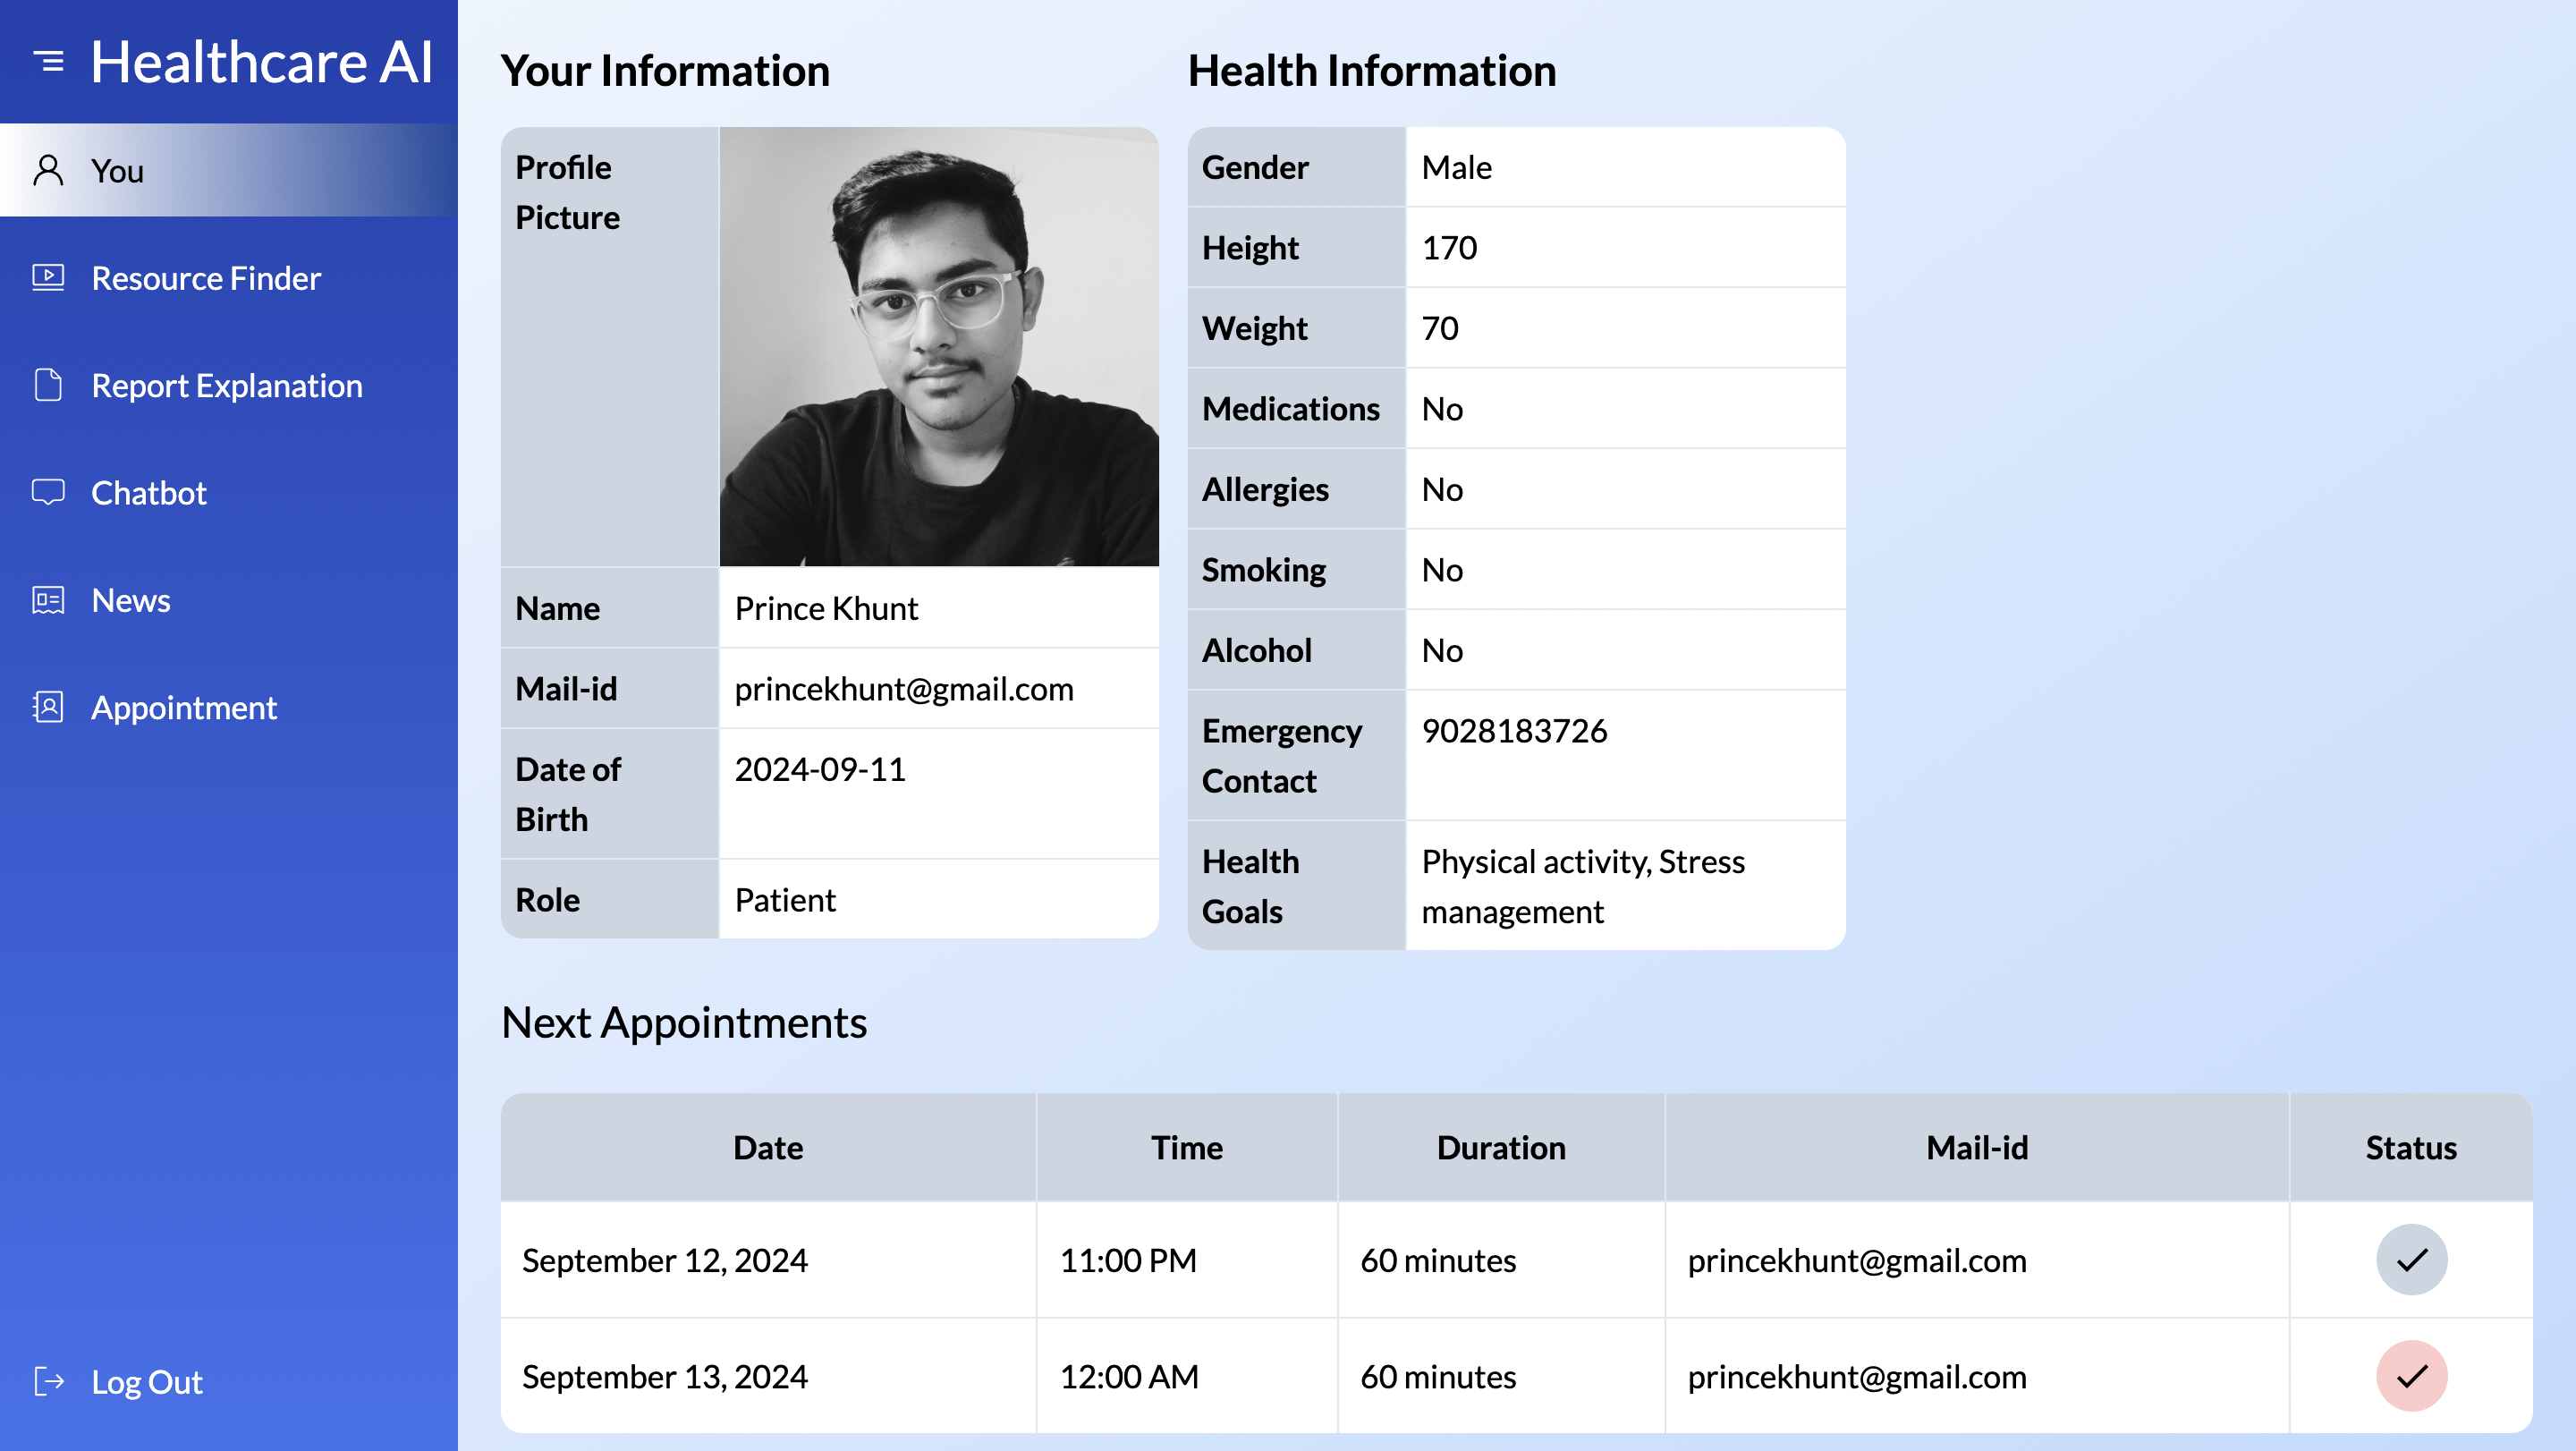Click 60 minutes for September 13

(x=1438, y=1377)
